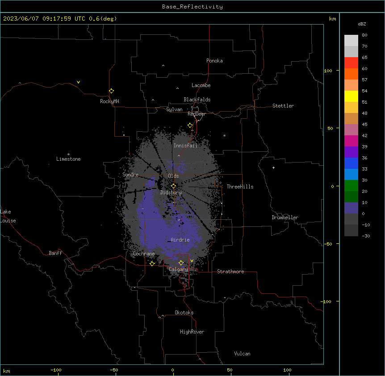The height and width of the screenshot is (376, 385).
Task: Click the yellow station marker at Olds
Action: [x=173, y=186]
